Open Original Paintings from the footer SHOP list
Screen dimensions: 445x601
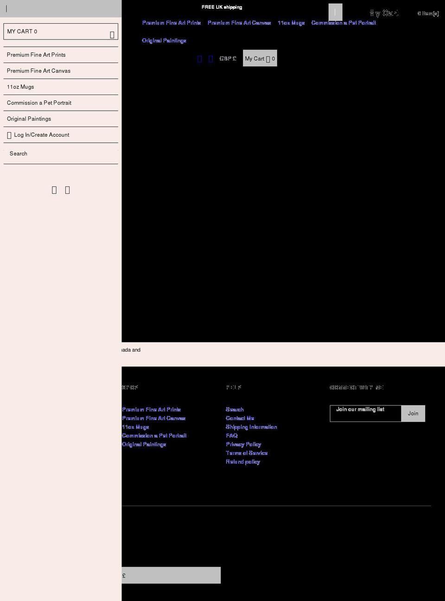144,444
